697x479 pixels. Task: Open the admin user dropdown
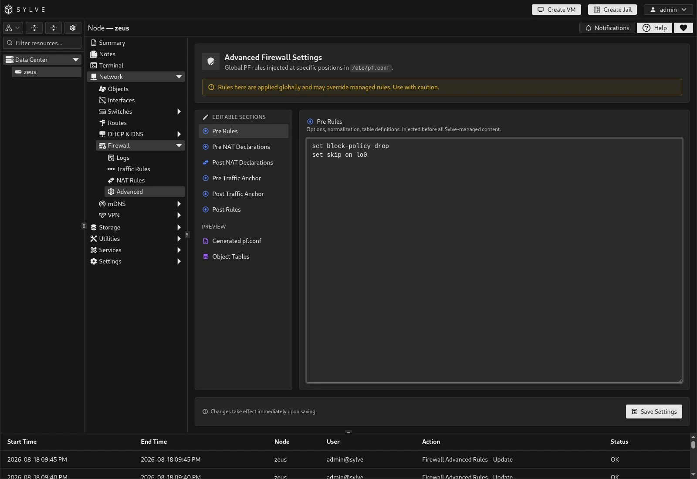point(668,10)
